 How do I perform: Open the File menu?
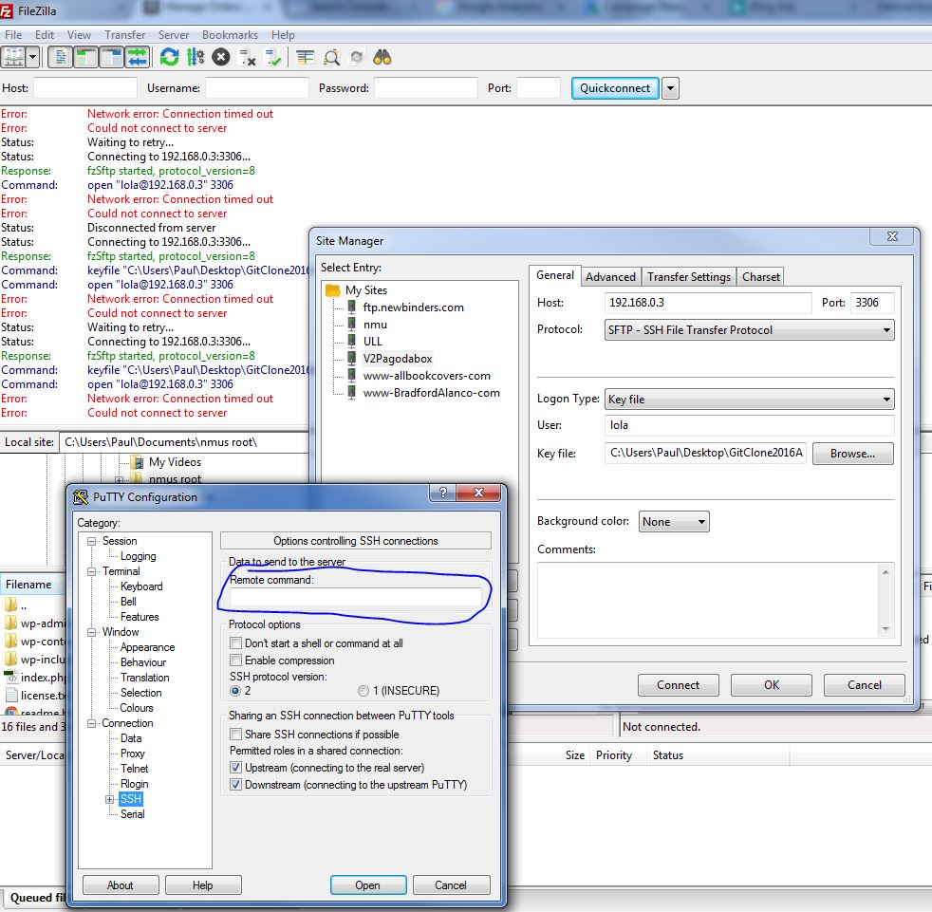pos(13,34)
